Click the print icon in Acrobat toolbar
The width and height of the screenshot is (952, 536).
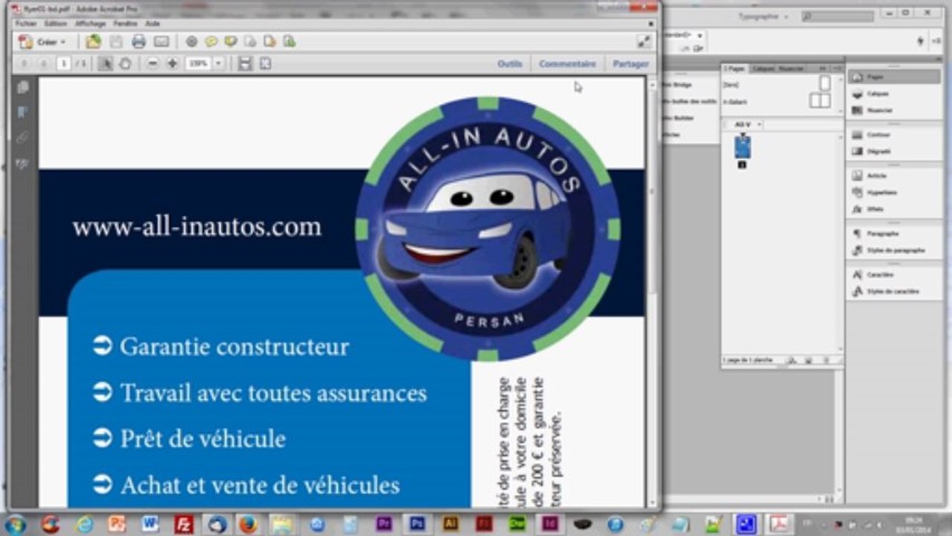(x=138, y=42)
